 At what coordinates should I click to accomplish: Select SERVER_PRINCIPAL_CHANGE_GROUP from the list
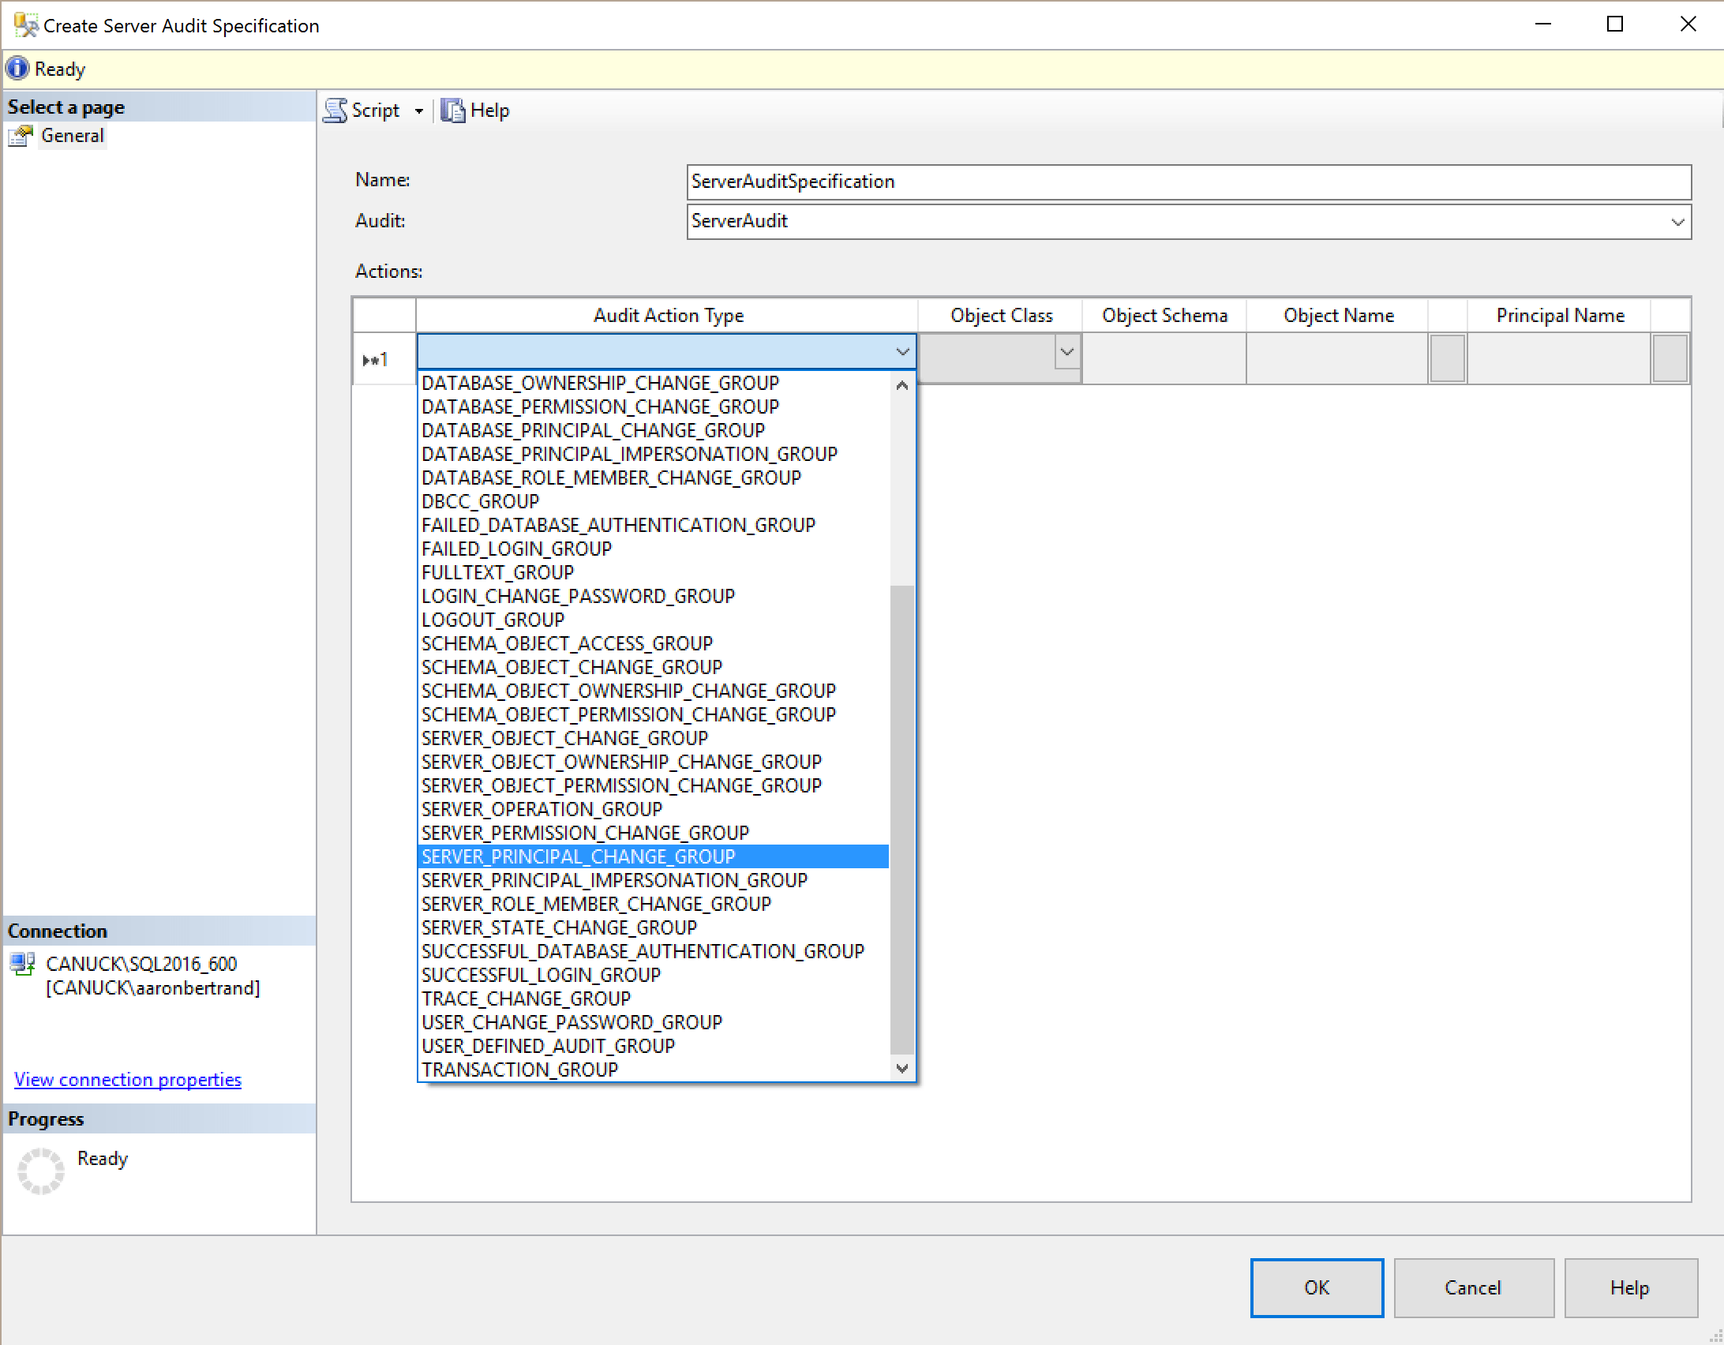(x=578, y=856)
